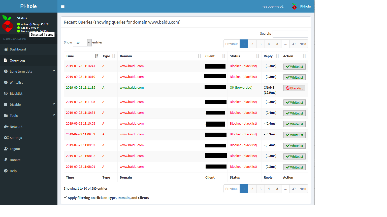The width and height of the screenshot is (387, 217).
Task: Open the Network menu item
Action: tap(29, 127)
